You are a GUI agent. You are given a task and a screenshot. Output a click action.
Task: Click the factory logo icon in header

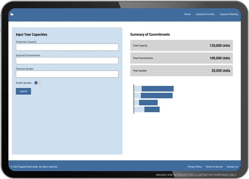pyautogui.click(x=12, y=14)
